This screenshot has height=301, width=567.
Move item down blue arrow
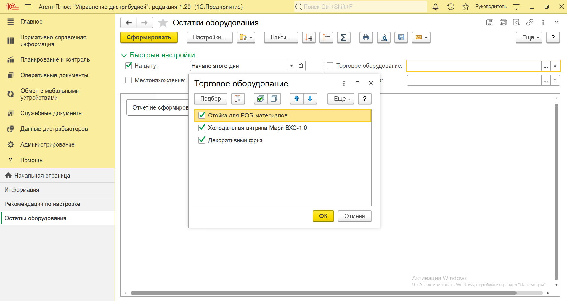[310, 99]
